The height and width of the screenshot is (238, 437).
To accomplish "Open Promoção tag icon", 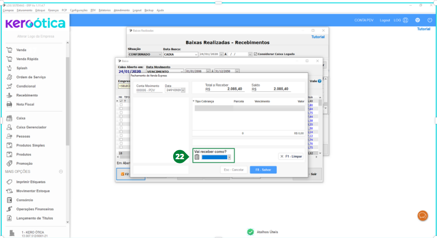I will [x=10, y=163].
